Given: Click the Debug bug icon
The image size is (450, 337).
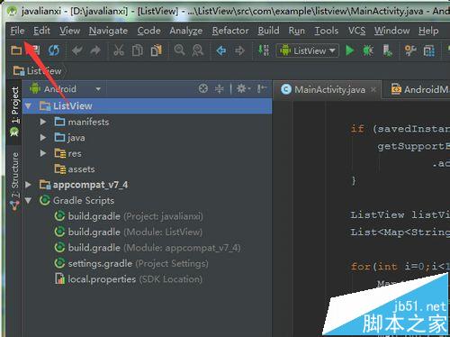Looking at the screenshot, I should (368, 50).
